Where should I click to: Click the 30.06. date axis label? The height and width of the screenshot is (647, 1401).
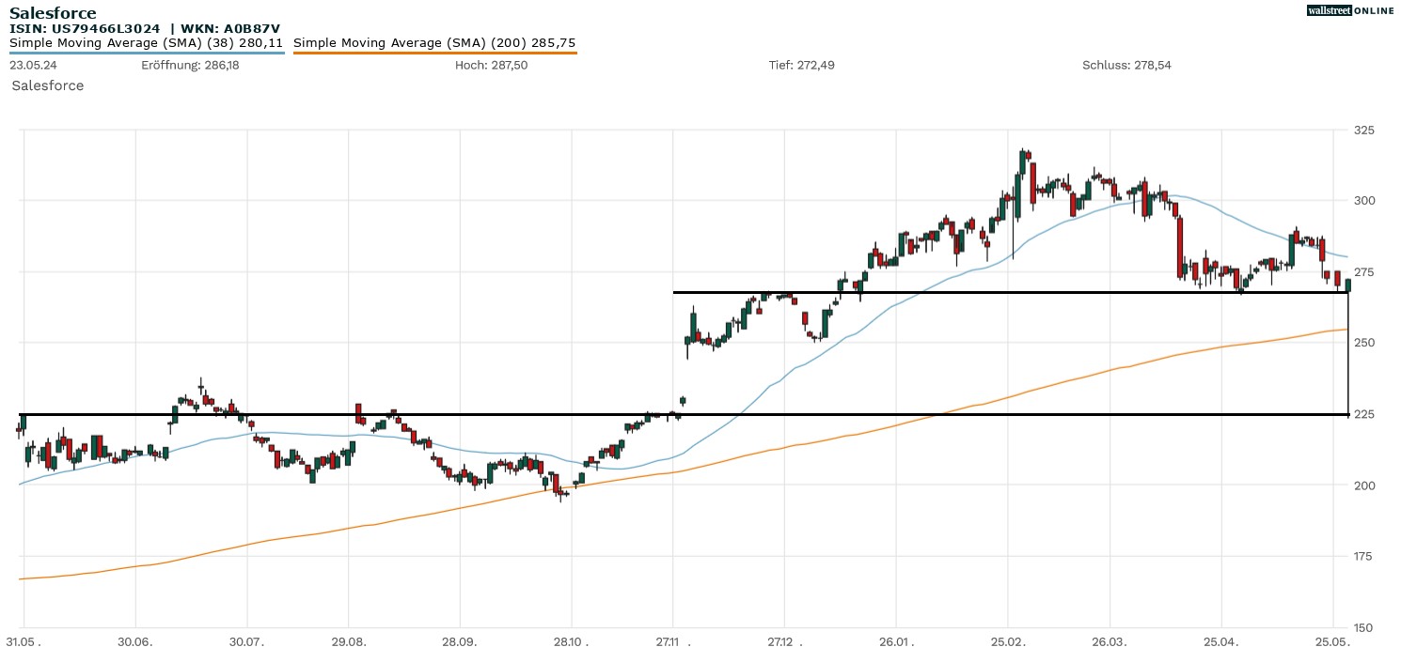136,640
